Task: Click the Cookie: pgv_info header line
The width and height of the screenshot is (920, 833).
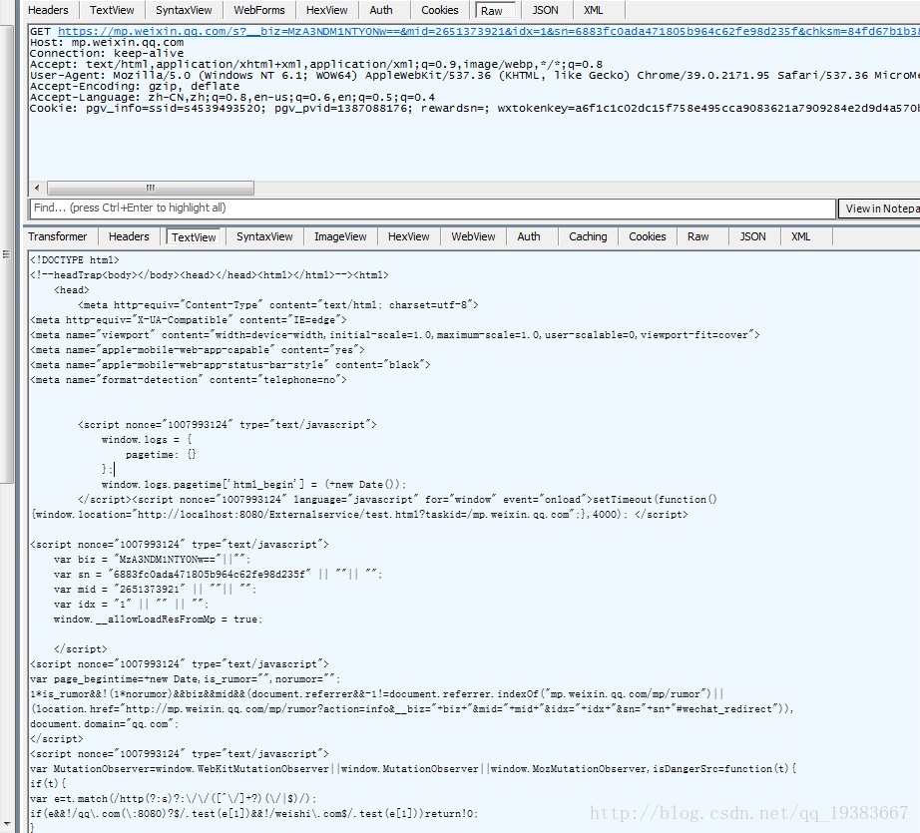Action: pos(474,108)
